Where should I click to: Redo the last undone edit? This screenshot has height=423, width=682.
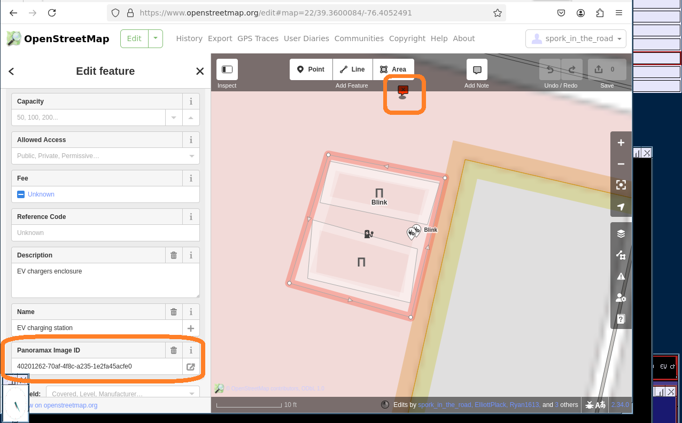click(572, 69)
